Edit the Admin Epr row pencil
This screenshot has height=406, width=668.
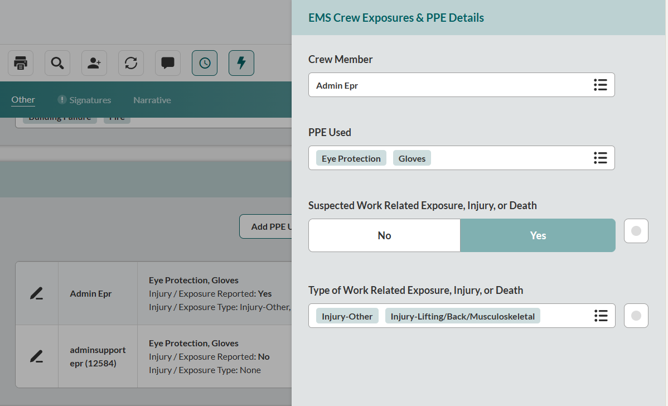click(37, 293)
